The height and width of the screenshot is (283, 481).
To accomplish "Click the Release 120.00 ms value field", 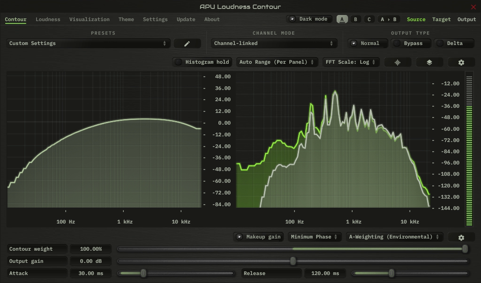I will tap(325, 273).
